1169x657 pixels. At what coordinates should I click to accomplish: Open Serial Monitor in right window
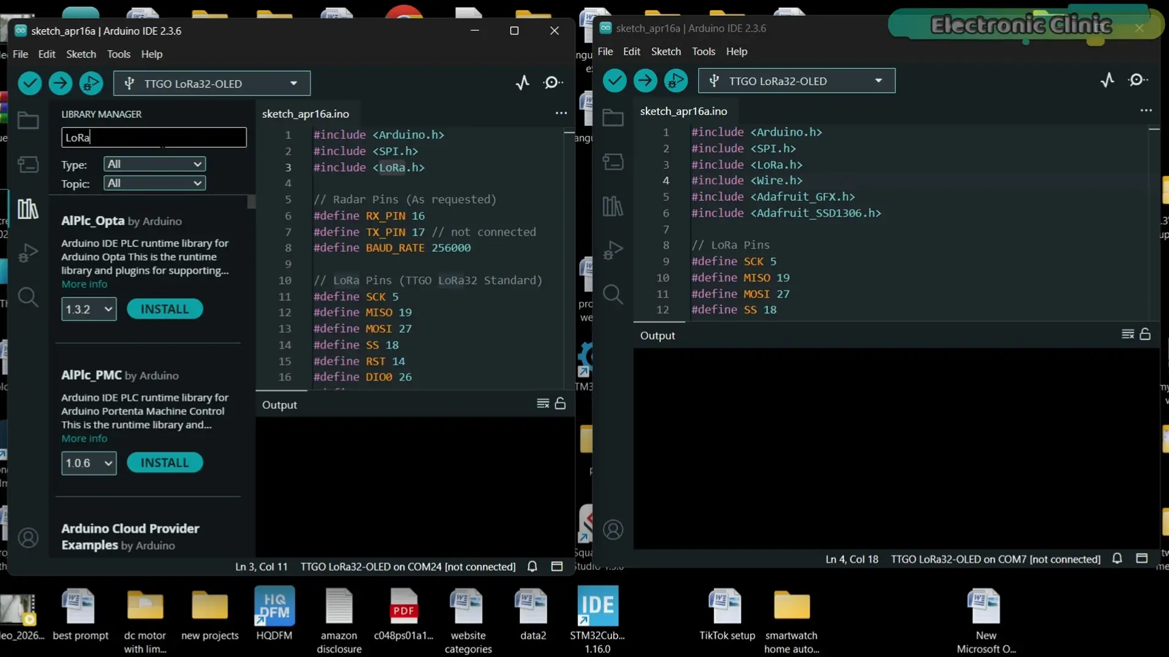pos(1138,80)
